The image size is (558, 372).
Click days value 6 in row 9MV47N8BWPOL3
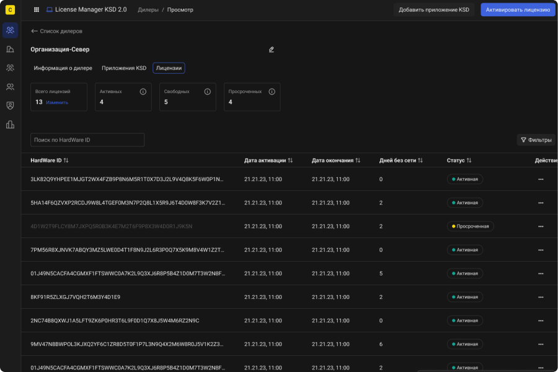point(381,344)
